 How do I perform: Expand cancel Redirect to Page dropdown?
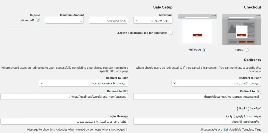click(x=216, y=83)
